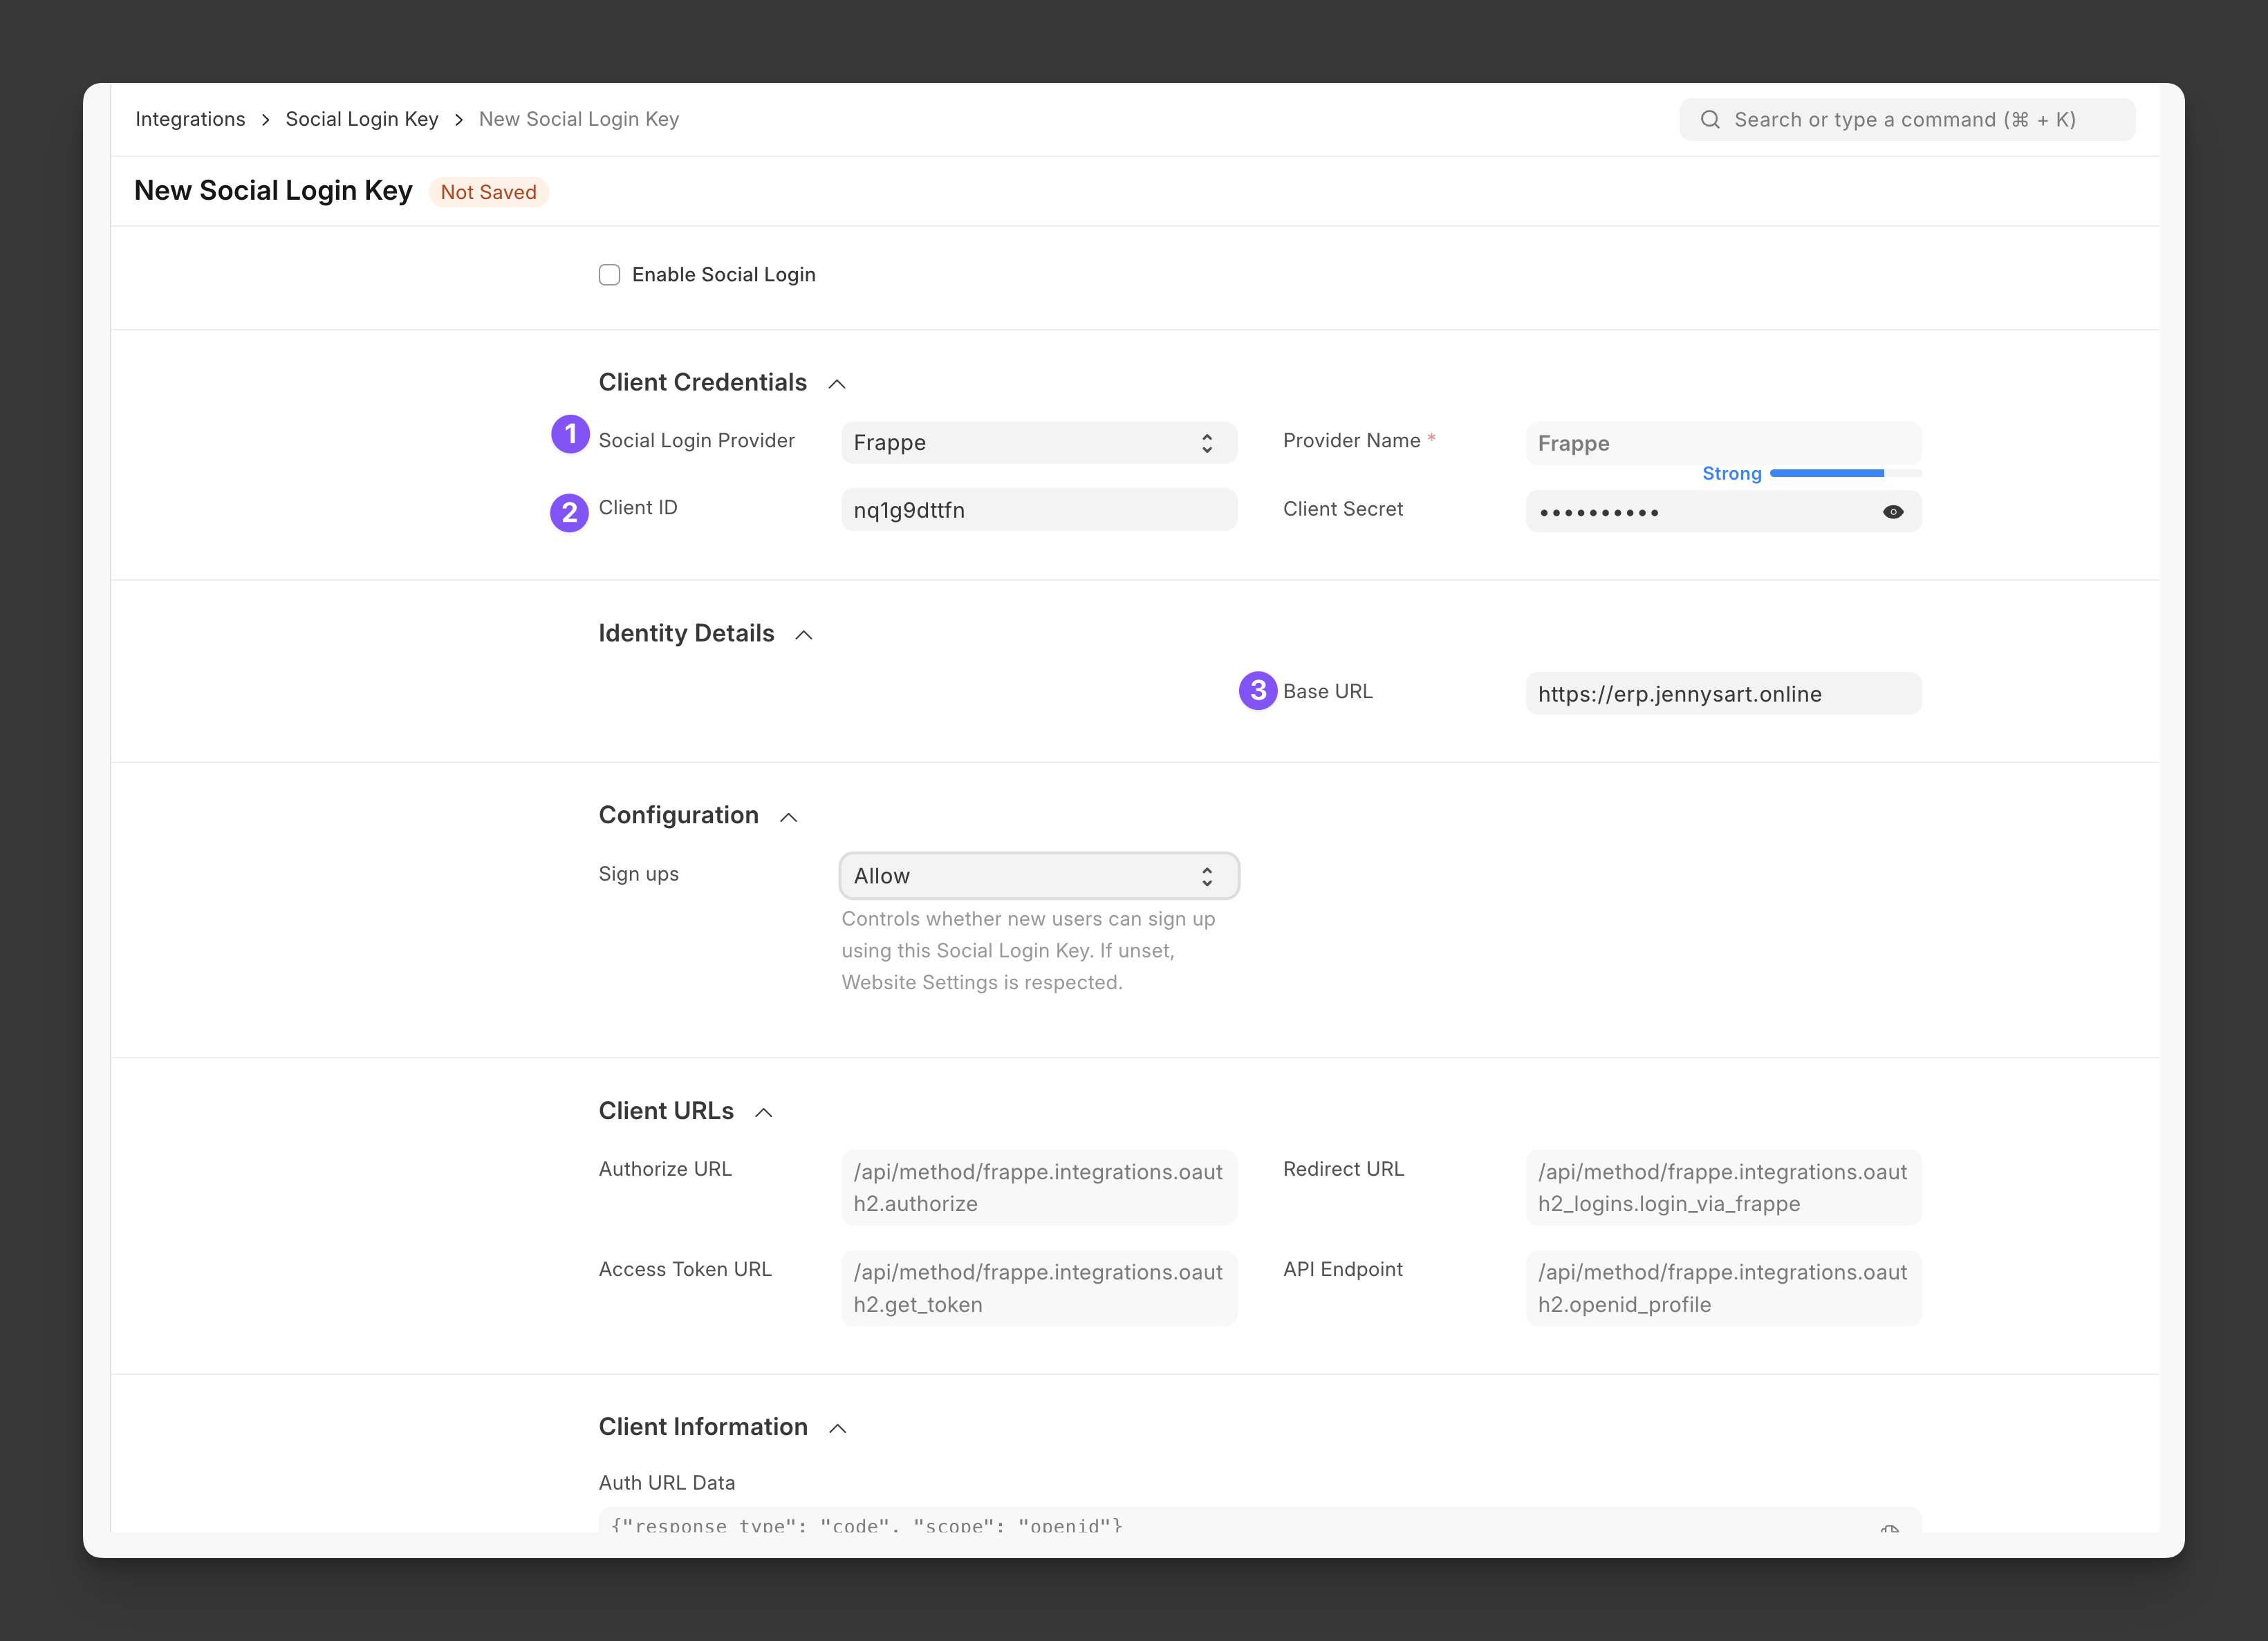Click the API Endpoint field

1723,1288
